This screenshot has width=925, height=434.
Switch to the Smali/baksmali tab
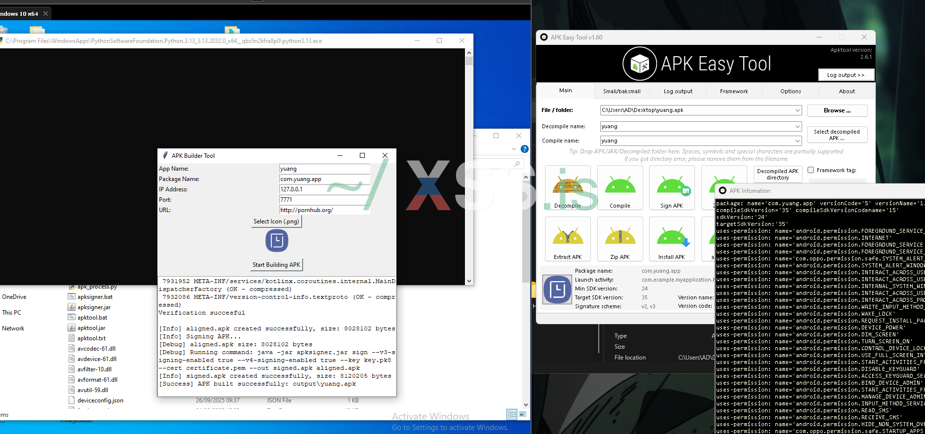[622, 91]
